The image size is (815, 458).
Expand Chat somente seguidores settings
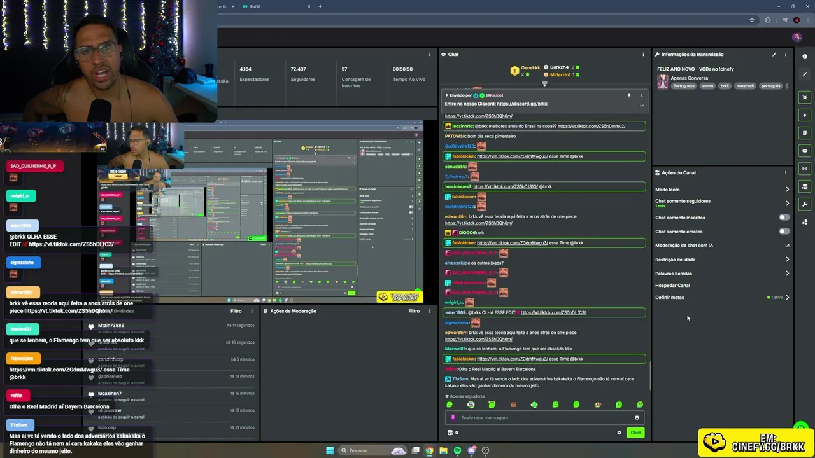[x=787, y=204]
